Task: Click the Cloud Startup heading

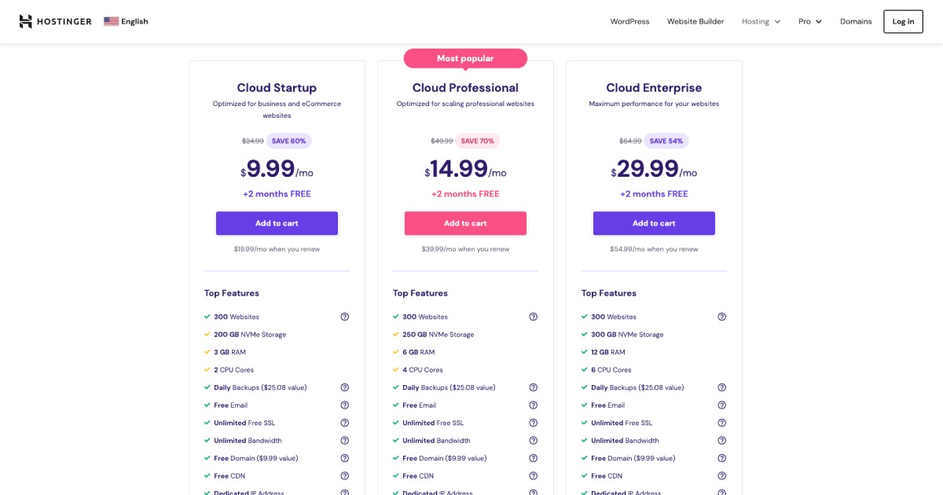Action: 277,88
